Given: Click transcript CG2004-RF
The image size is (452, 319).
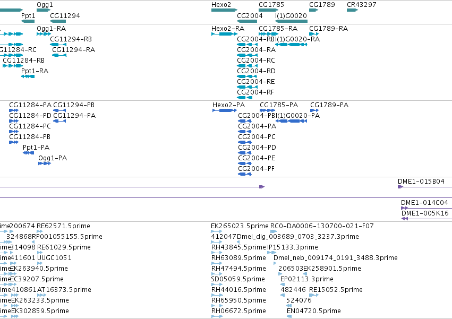Looking at the screenshot, I should click(x=245, y=98).
